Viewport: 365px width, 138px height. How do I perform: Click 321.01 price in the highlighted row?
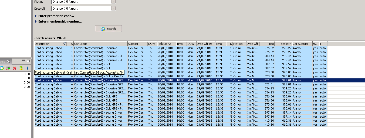click(x=269, y=80)
